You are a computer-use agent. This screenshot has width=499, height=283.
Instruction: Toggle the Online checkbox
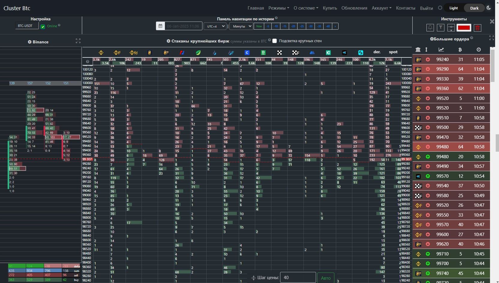(43, 27)
